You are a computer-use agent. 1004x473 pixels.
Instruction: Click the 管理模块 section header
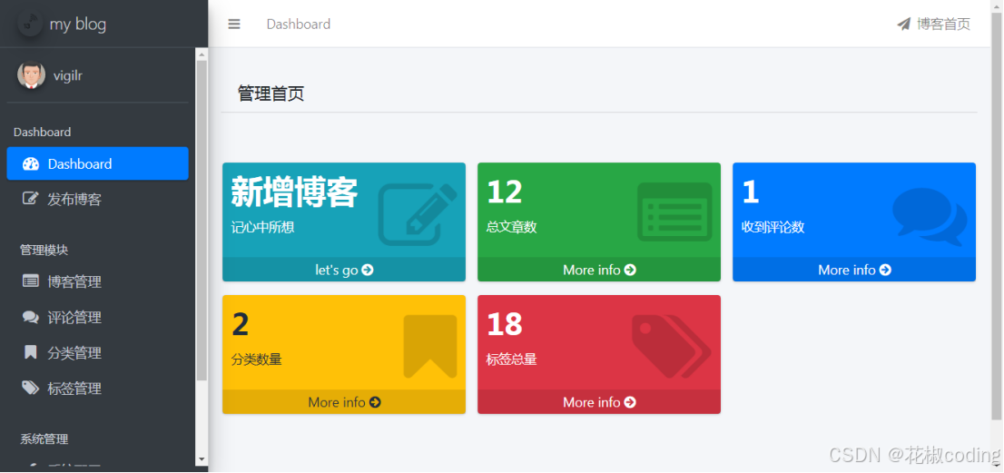44,251
